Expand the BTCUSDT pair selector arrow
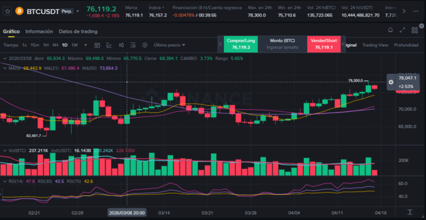426x220 pixels. 78,11
